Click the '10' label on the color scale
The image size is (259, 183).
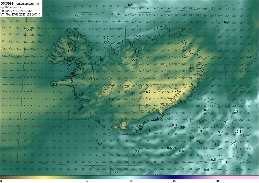[131, 181]
